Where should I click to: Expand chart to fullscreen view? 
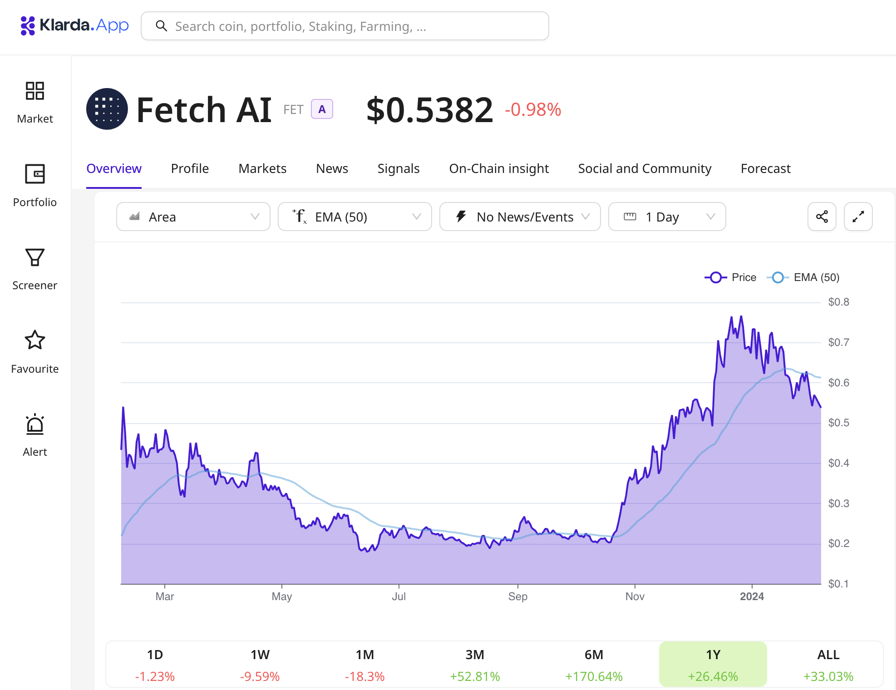pyautogui.click(x=858, y=217)
